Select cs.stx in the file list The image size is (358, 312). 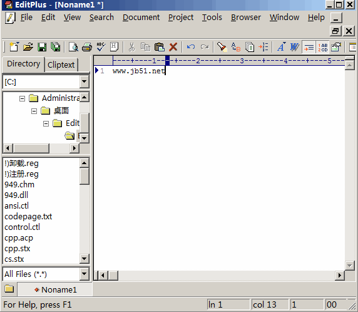(14, 259)
